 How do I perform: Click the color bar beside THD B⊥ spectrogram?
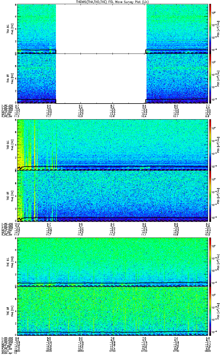(x=210, y=145)
